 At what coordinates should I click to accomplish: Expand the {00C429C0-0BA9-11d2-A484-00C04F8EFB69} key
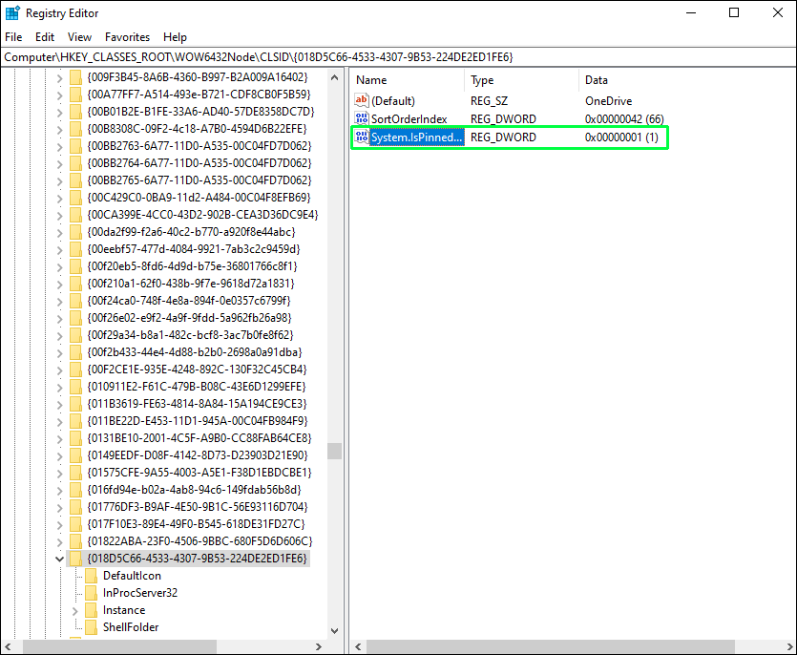click(59, 199)
